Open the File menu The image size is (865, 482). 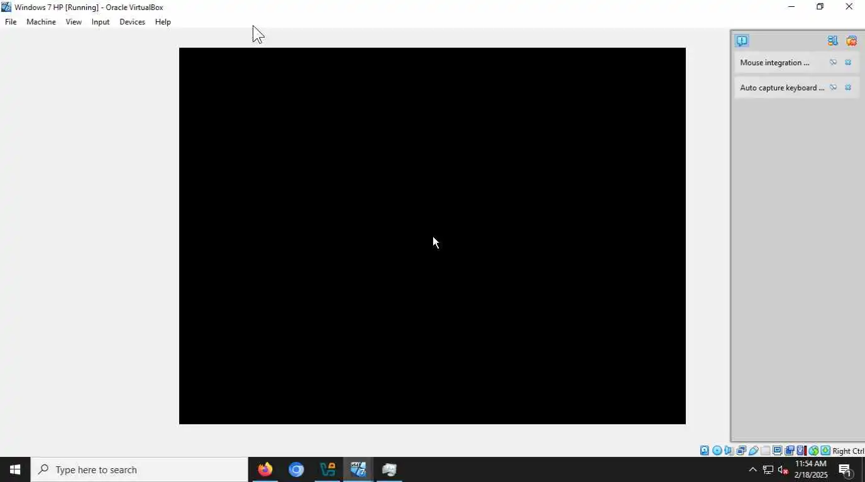pyautogui.click(x=11, y=22)
